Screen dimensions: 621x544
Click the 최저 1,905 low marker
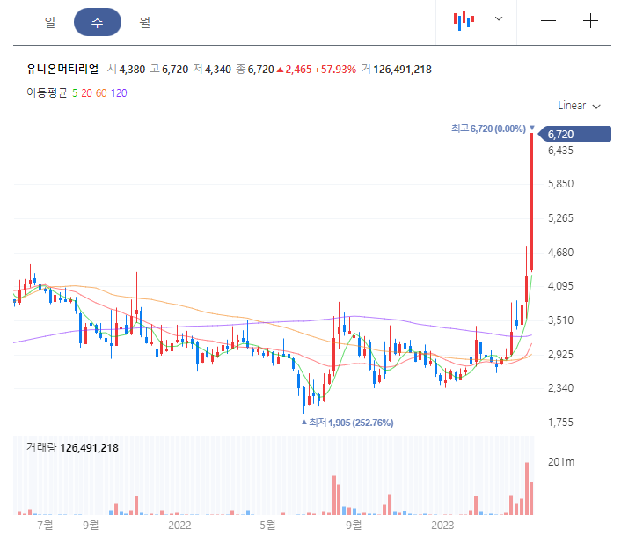pos(347,423)
